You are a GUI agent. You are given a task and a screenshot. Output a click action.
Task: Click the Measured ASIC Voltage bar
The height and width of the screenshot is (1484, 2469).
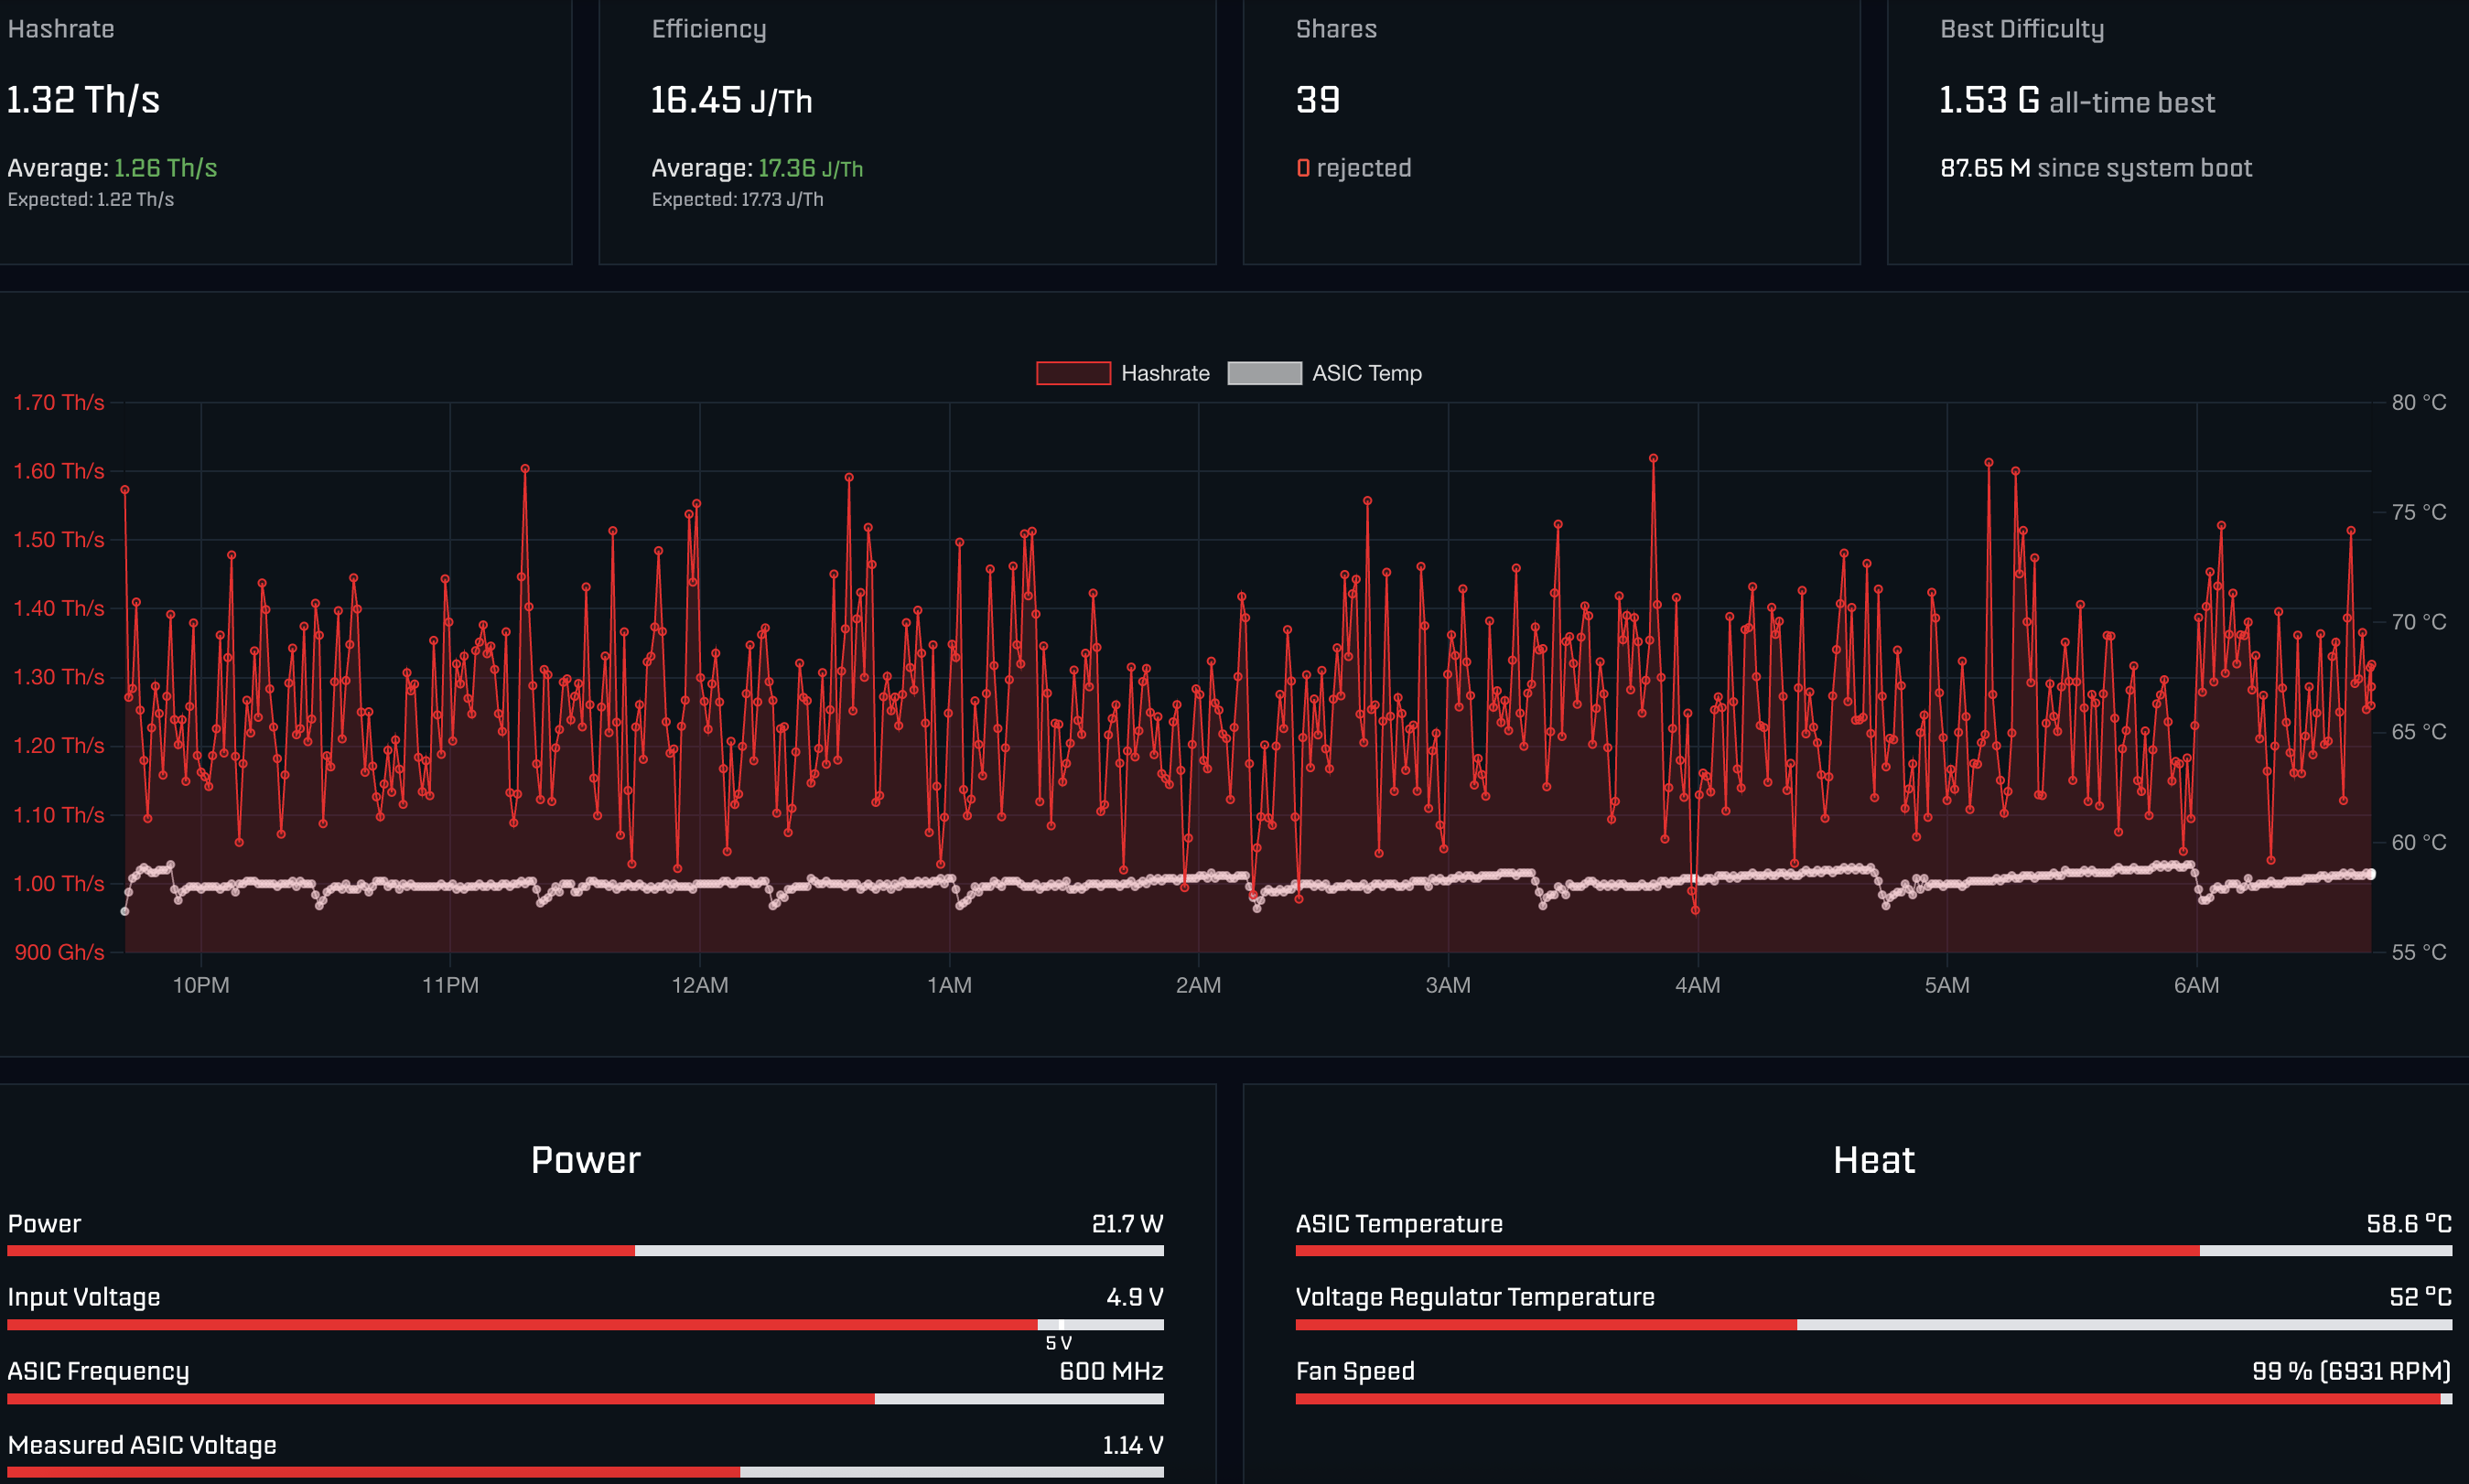click(585, 1472)
